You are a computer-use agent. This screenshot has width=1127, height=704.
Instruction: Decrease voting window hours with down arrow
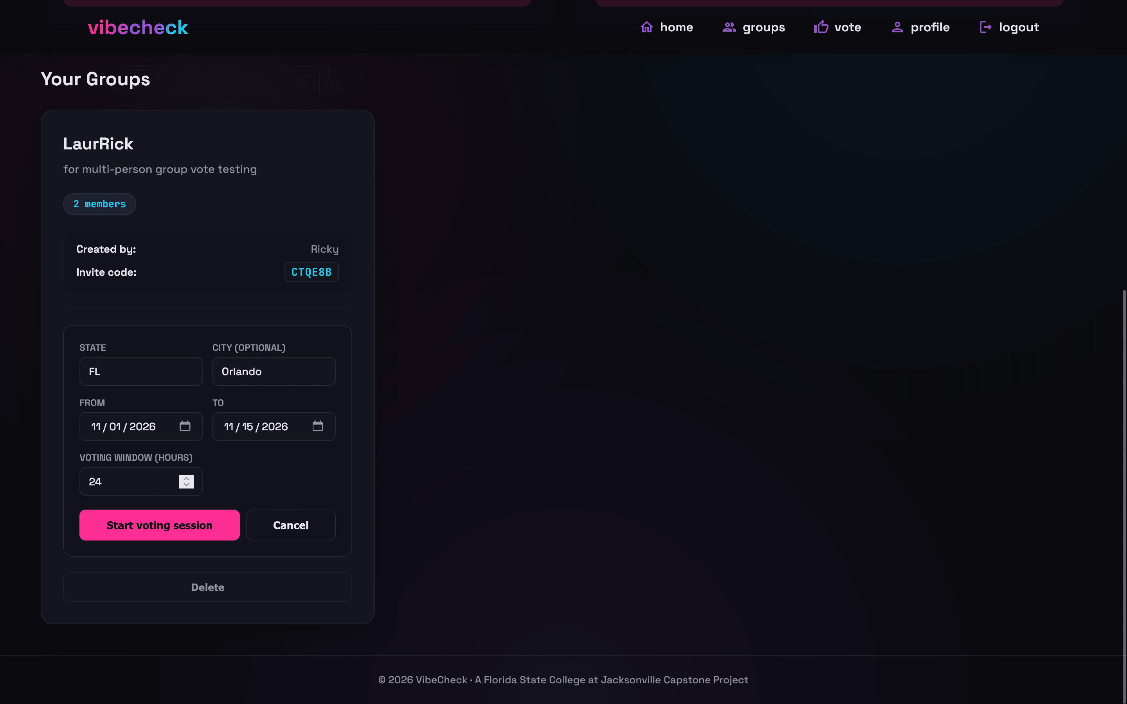coord(186,485)
